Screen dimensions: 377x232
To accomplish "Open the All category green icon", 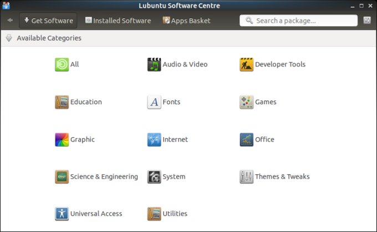I will click(62, 64).
